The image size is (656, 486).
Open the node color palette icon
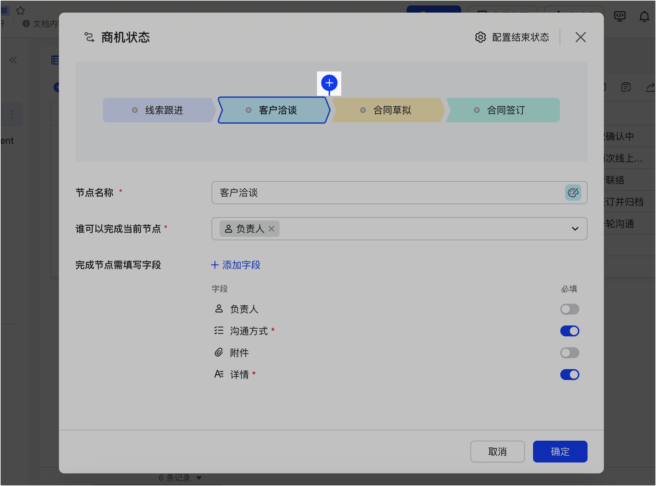[x=573, y=193]
